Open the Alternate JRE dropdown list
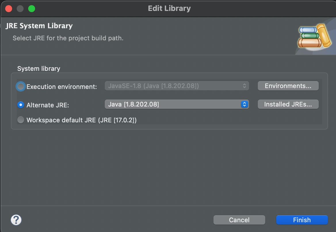The width and height of the screenshot is (336, 232). (173, 104)
